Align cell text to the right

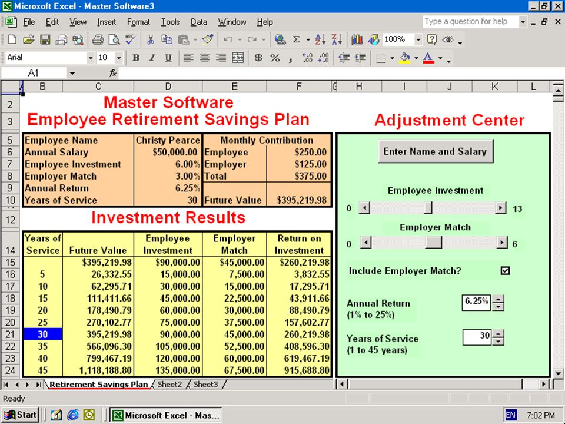coord(221,58)
